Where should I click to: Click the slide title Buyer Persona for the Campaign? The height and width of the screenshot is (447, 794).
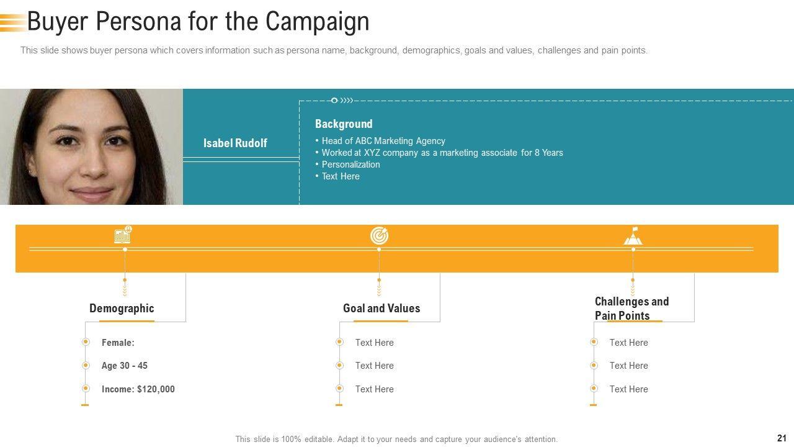(198, 22)
